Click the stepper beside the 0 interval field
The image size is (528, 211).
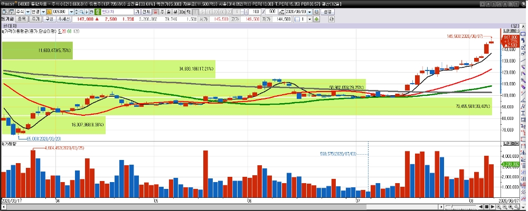click(242, 12)
